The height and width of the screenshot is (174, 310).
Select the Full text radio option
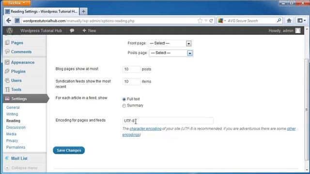pos(124,99)
